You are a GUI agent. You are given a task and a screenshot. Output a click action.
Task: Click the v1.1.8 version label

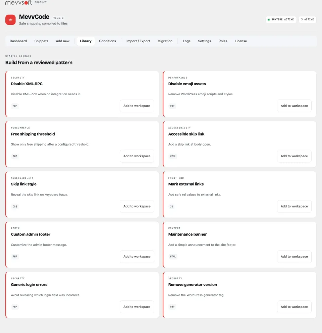click(x=58, y=18)
